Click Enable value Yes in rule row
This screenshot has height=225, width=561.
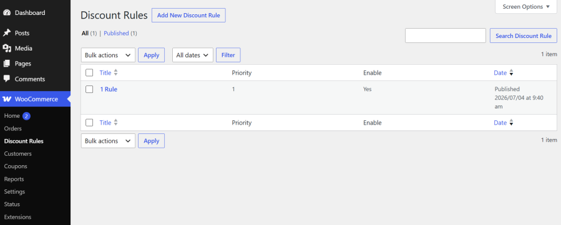coord(368,89)
